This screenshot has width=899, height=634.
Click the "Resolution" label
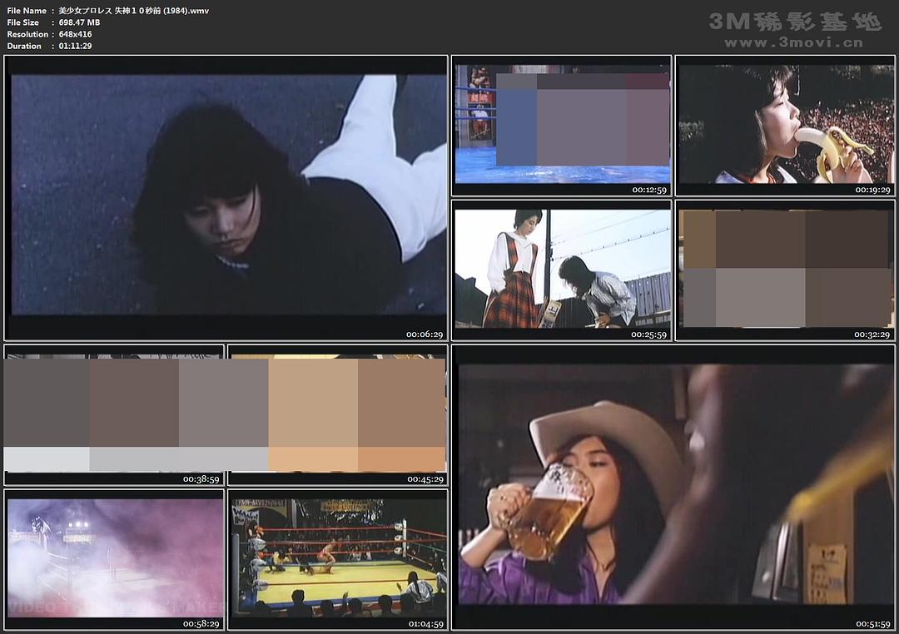[x=27, y=34]
